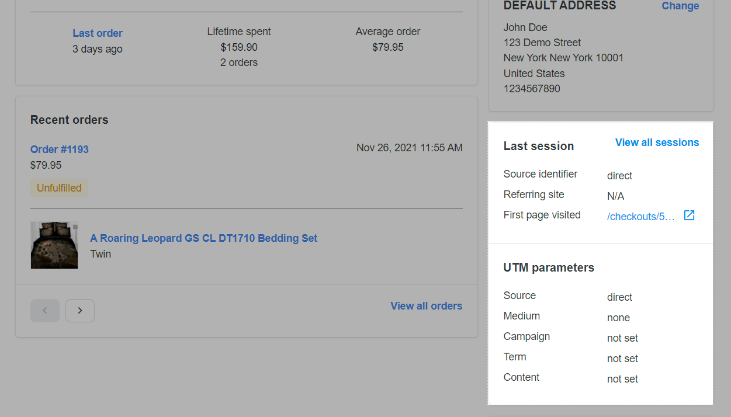Click the Last order link
731x417 pixels.
[x=98, y=33]
